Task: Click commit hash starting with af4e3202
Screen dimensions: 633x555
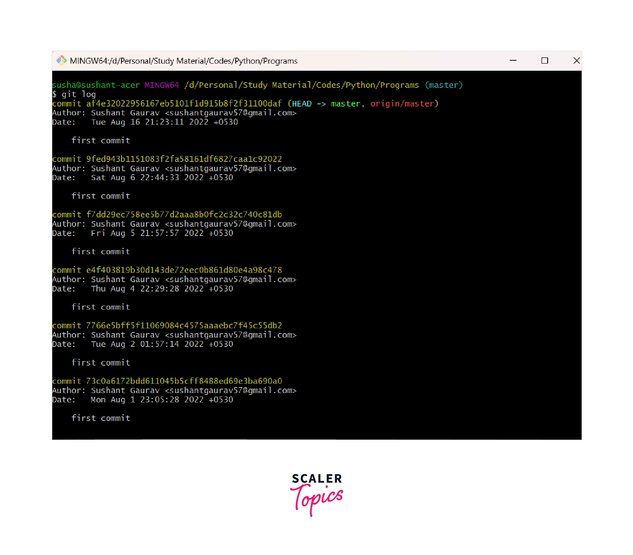Action: tap(184, 104)
